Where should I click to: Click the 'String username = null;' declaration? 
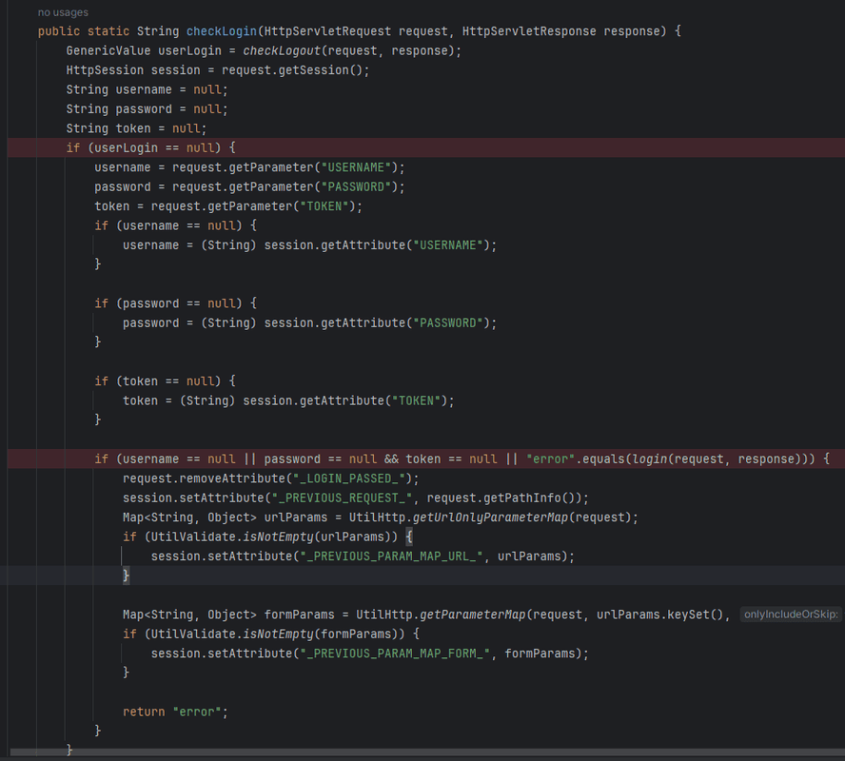point(147,89)
